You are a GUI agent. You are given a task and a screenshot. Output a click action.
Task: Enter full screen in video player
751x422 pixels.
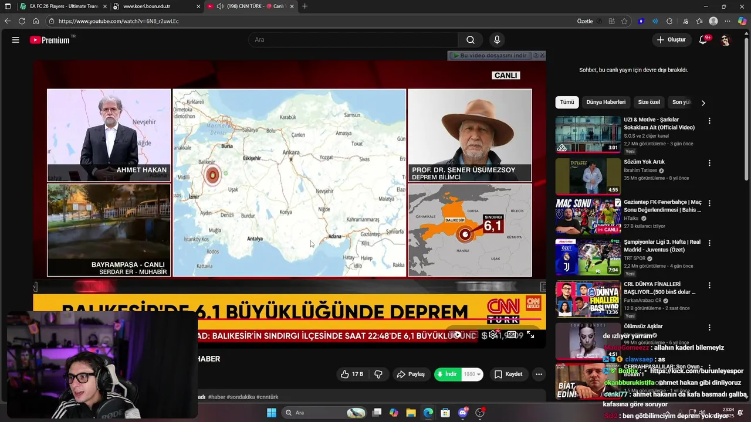click(x=530, y=335)
